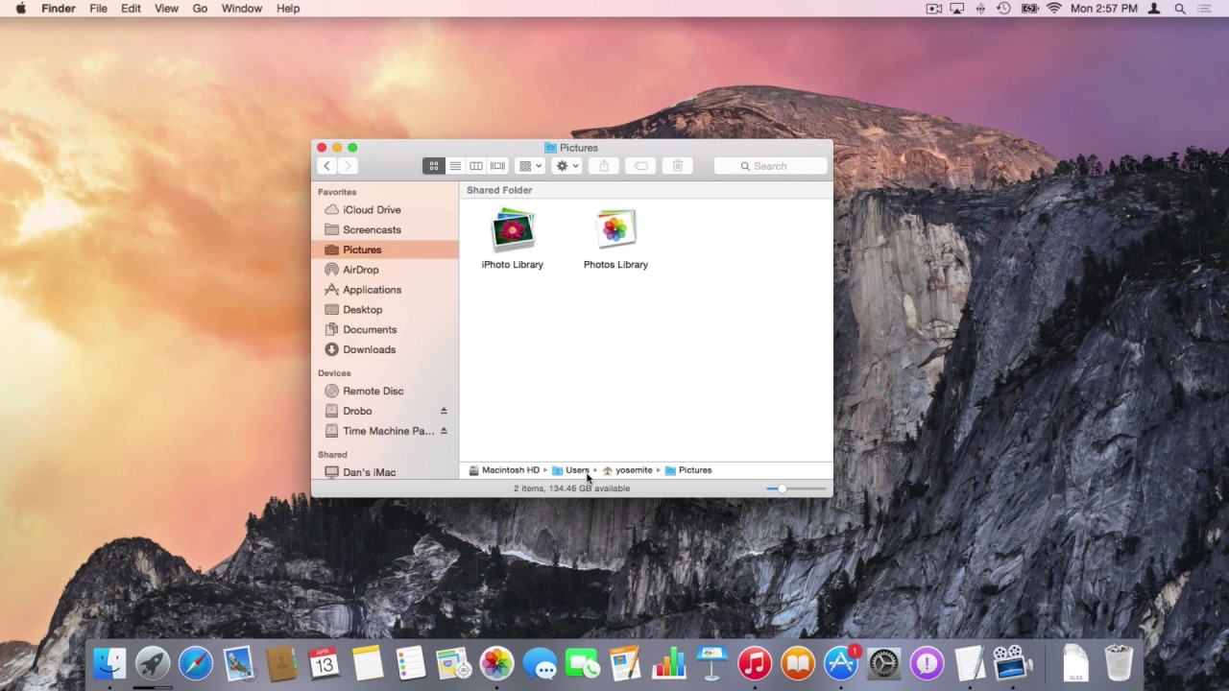
Task: Open Launchpad from the Dock
Action: (153, 663)
